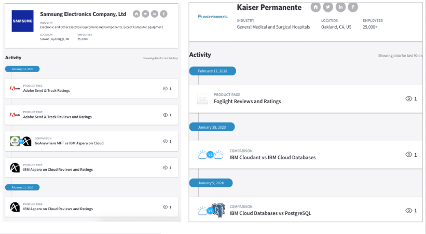Open Kaiser Permanente's Twitter icon
The width and height of the screenshot is (426, 234).
click(x=328, y=7)
